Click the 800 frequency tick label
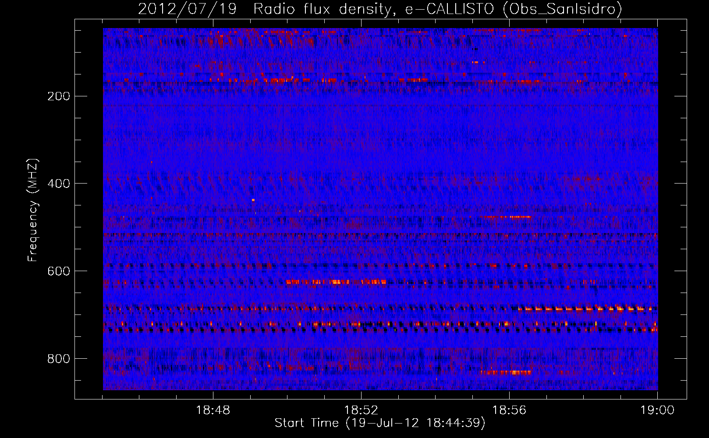Screen dimensions: 709x438 (x=59, y=359)
